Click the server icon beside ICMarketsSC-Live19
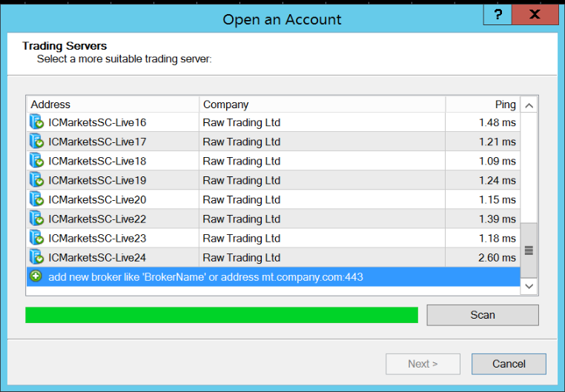565x392 pixels. (x=36, y=179)
